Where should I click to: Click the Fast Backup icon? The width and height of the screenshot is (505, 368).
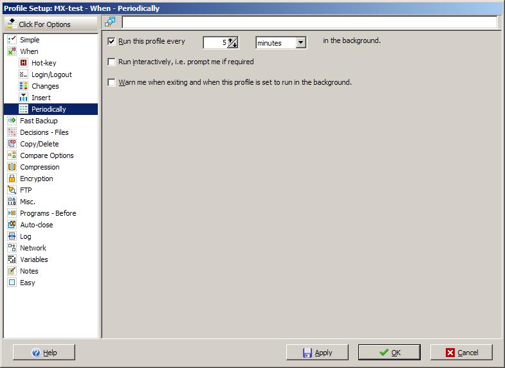(x=12, y=121)
